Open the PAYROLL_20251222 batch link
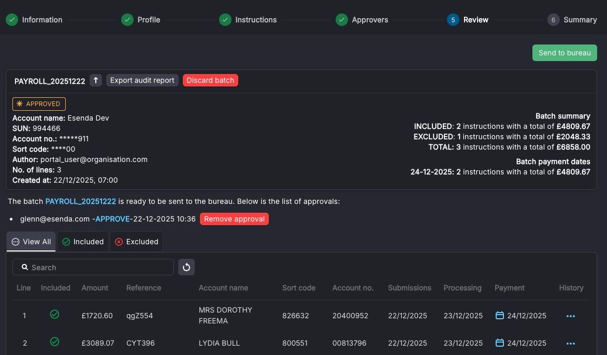 (80, 201)
